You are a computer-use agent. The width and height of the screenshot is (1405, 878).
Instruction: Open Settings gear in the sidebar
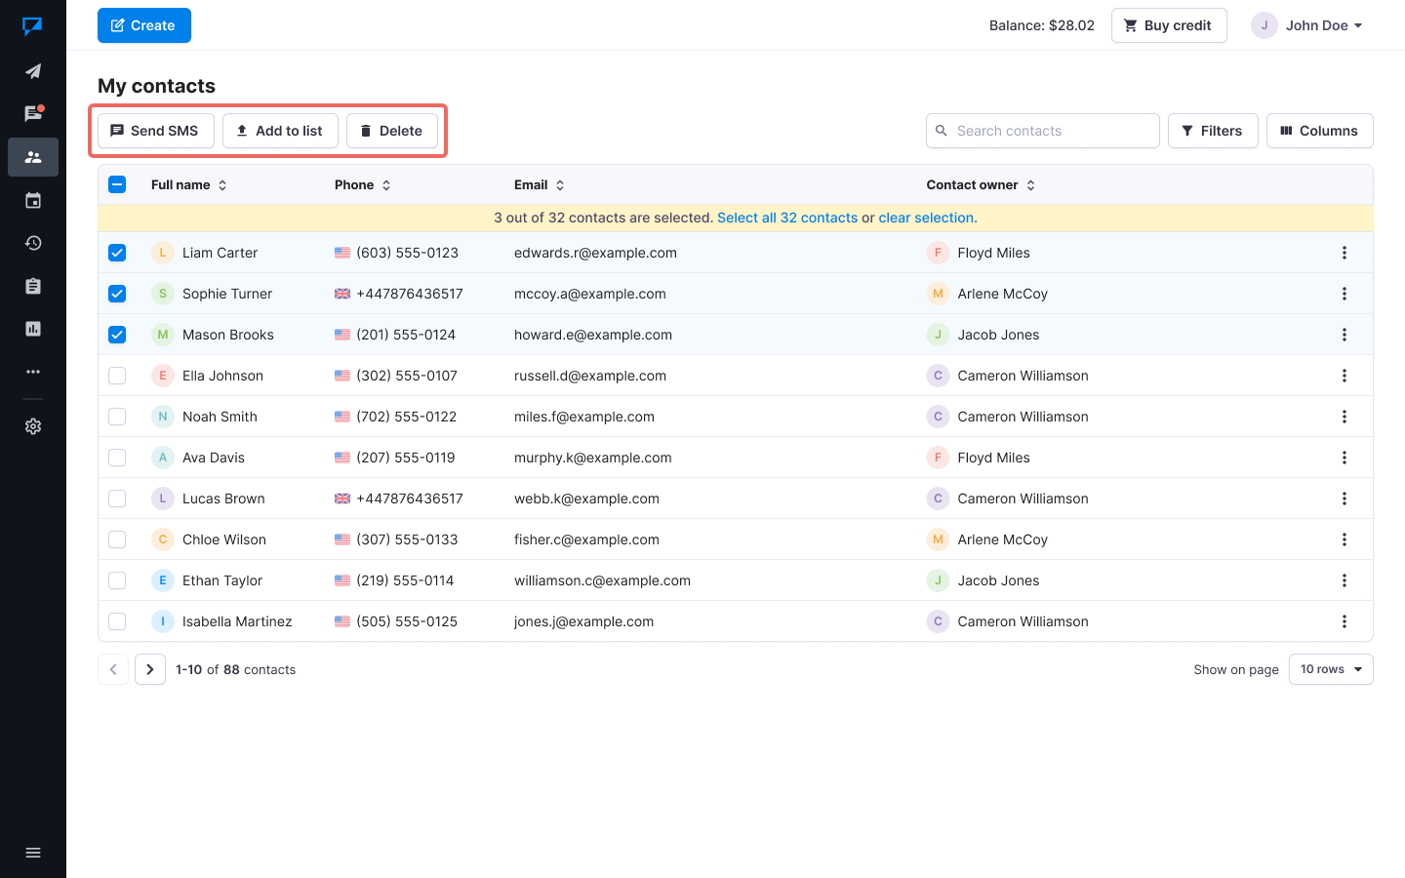click(33, 426)
